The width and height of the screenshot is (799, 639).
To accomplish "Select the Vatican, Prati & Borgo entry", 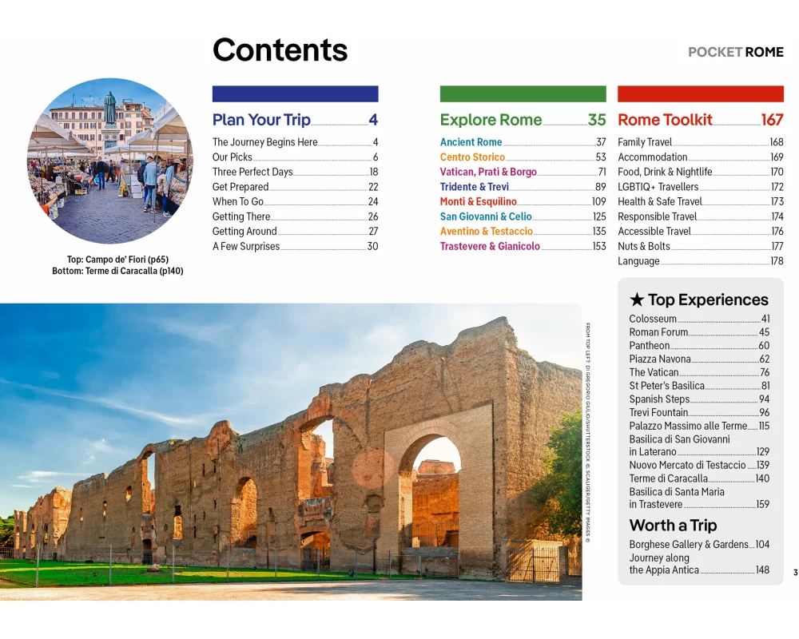I will pos(488,172).
